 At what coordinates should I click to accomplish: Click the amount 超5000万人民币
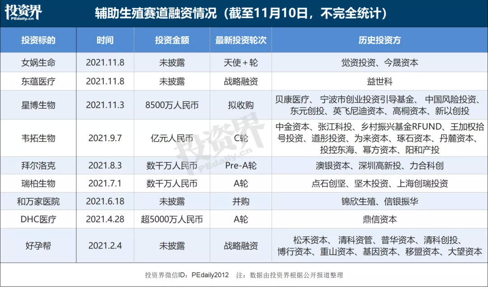[172, 220]
